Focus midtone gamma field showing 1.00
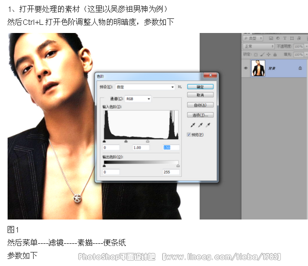 (x=141, y=148)
